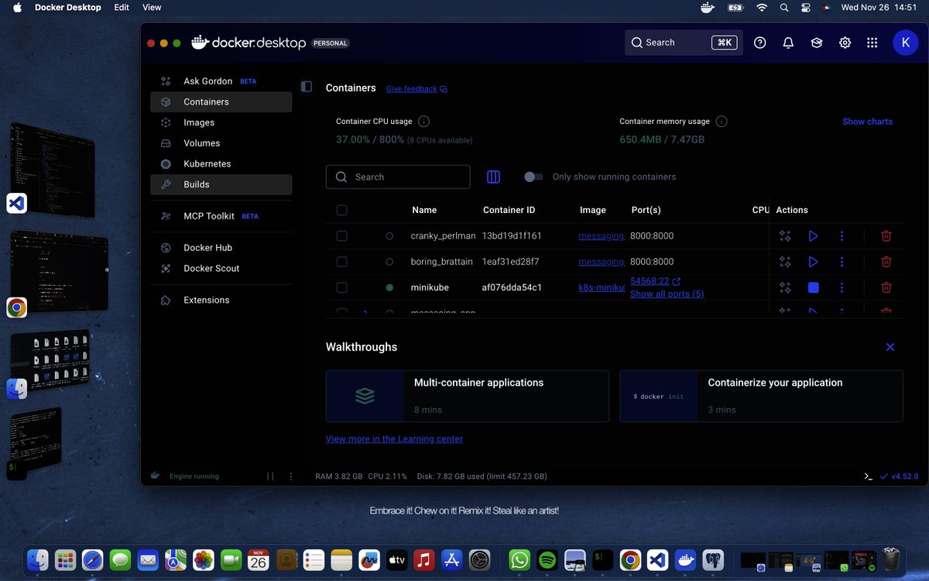Open port 54568:22 link
Viewport: 929px width, 581px height.
[x=655, y=281]
